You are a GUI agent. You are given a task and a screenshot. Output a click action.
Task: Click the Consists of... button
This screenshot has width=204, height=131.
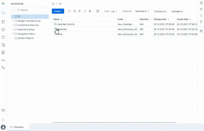tap(161, 11)
